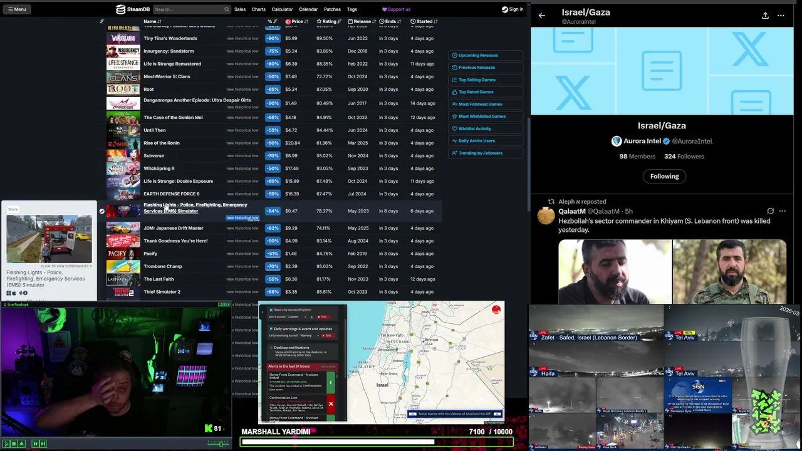
Task: Open Tiny Tina's Wonderlands game link
Action: click(x=170, y=38)
